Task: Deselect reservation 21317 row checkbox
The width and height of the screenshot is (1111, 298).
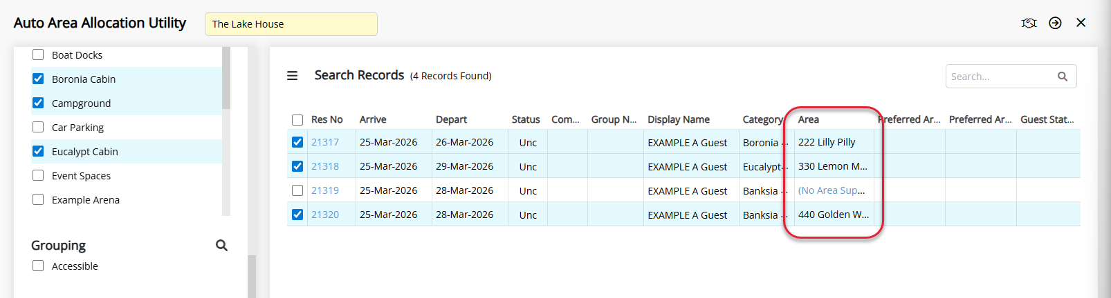Action: [297, 142]
